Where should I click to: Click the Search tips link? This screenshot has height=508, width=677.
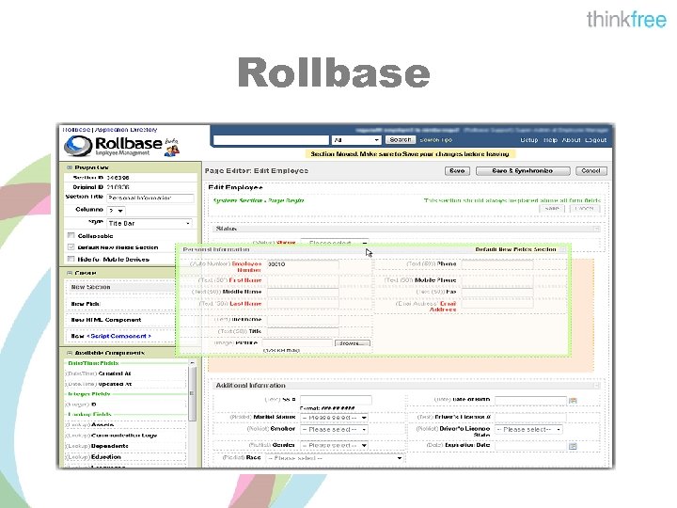tap(436, 140)
